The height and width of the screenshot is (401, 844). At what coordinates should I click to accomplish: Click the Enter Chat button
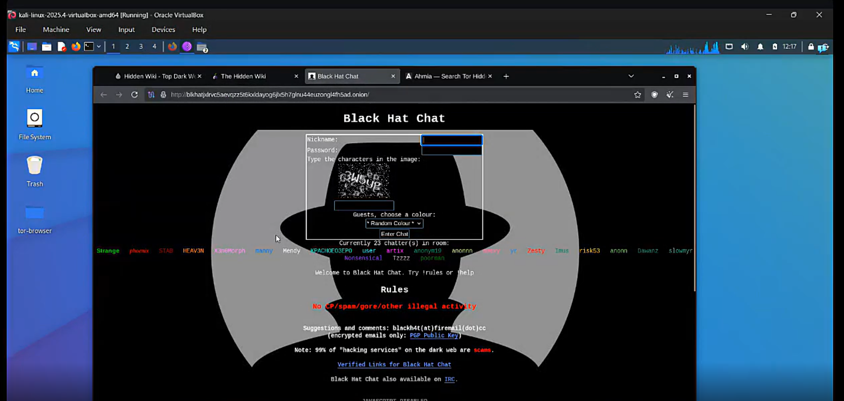tap(394, 234)
